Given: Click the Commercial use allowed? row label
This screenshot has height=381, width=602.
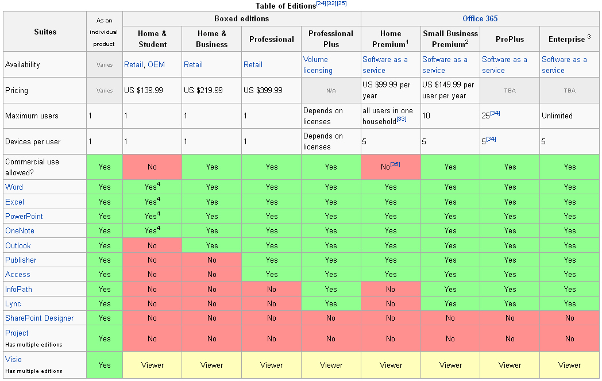Looking at the screenshot, I should (x=45, y=167).
